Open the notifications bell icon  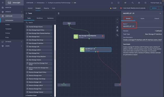(x=112, y=3)
